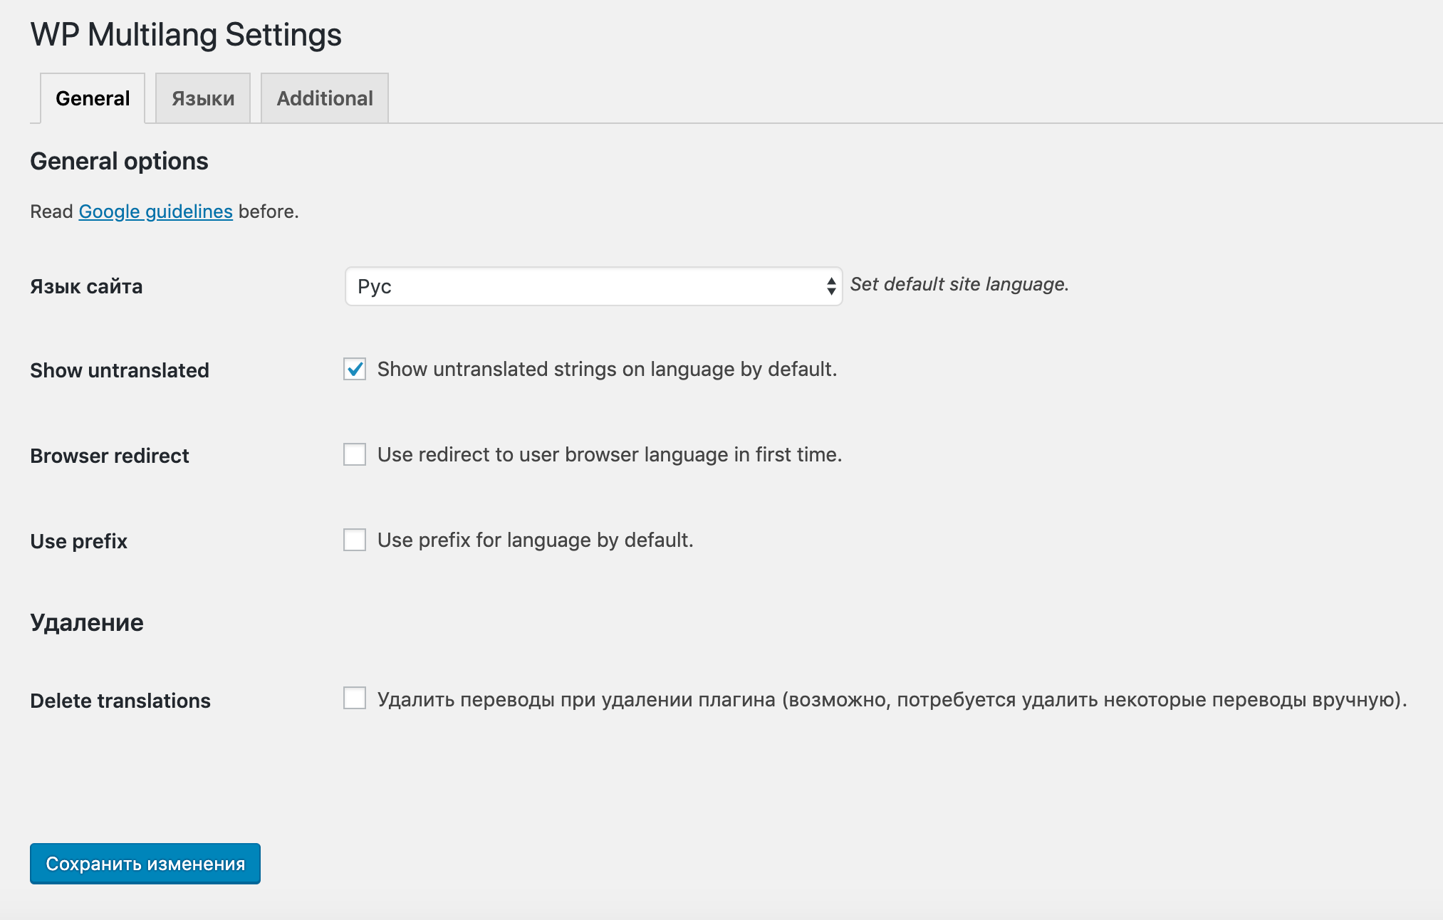Open the General tab
Image resolution: width=1443 pixels, height=920 pixels.
point(93,97)
